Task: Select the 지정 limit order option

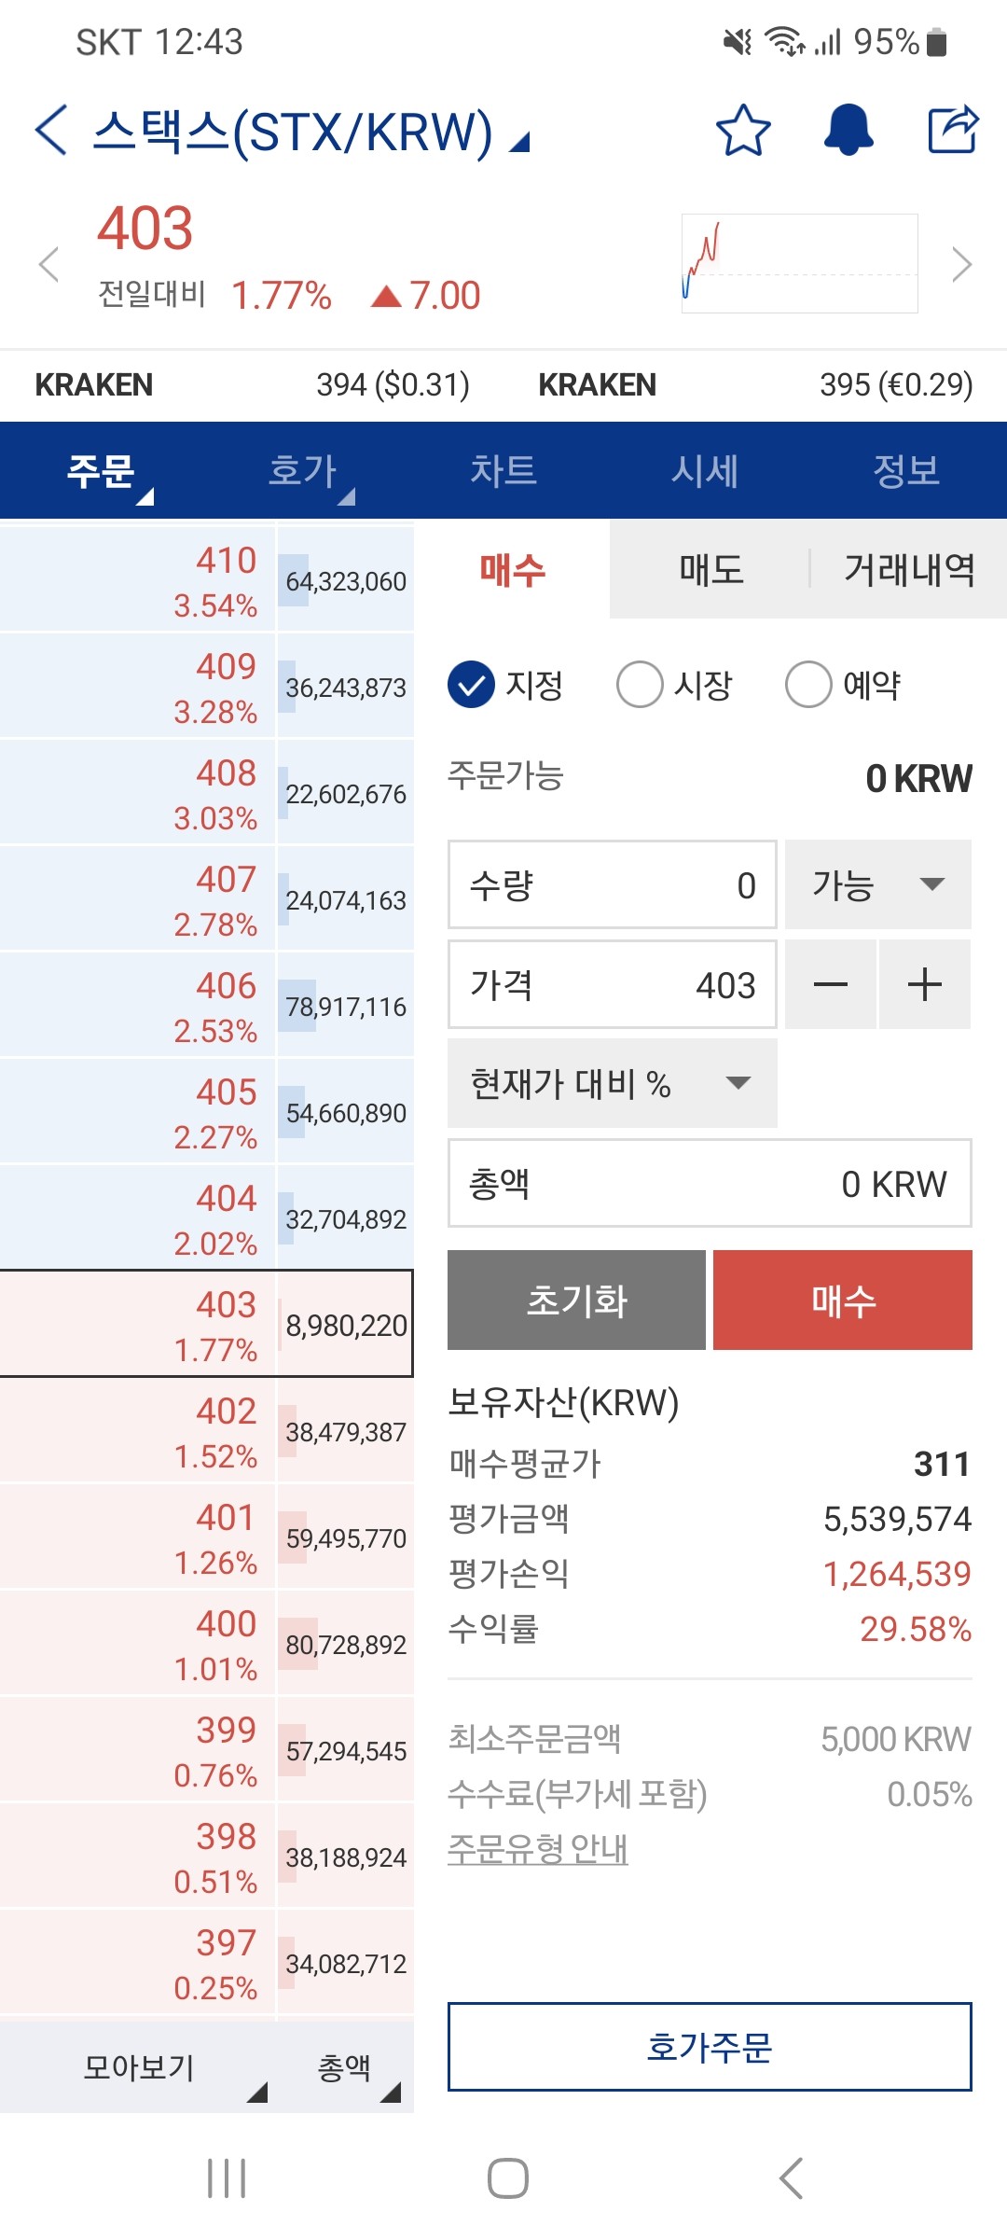Action: tap(505, 685)
